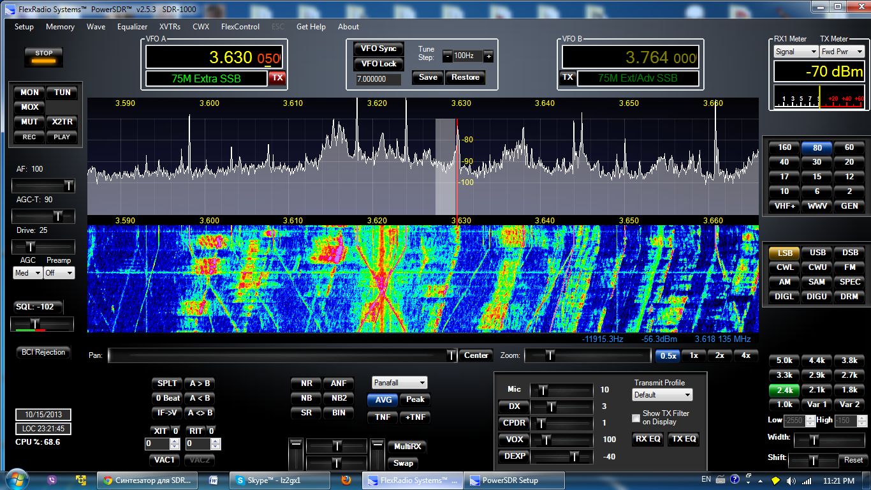The height and width of the screenshot is (490, 871).
Task: Open the FlexControl menu
Action: (x=240, y=27)
